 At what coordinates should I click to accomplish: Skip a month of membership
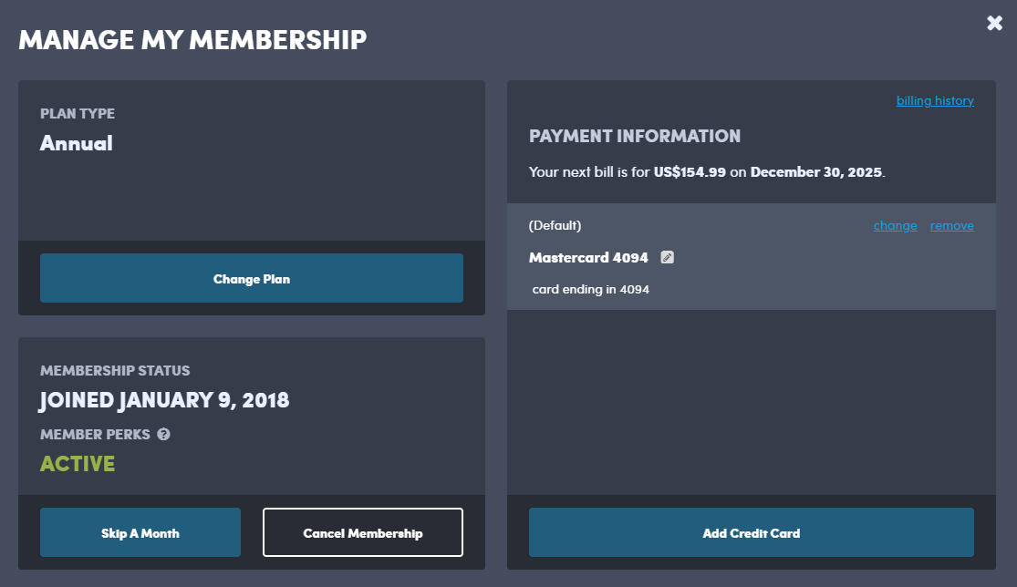point(140,533)
